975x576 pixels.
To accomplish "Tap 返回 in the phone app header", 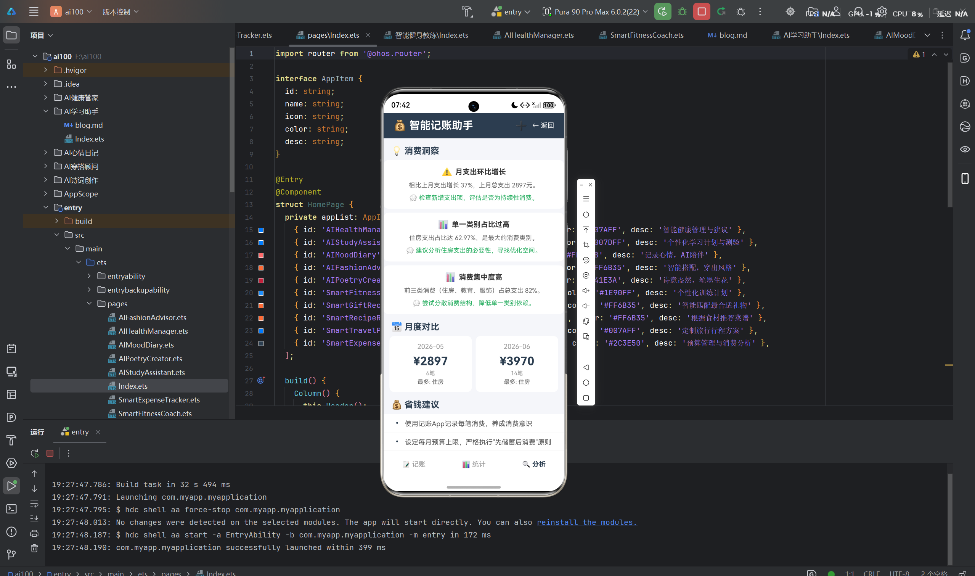I will point(543,125).
